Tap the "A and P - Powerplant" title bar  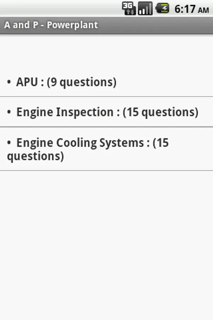coord(106,26)
